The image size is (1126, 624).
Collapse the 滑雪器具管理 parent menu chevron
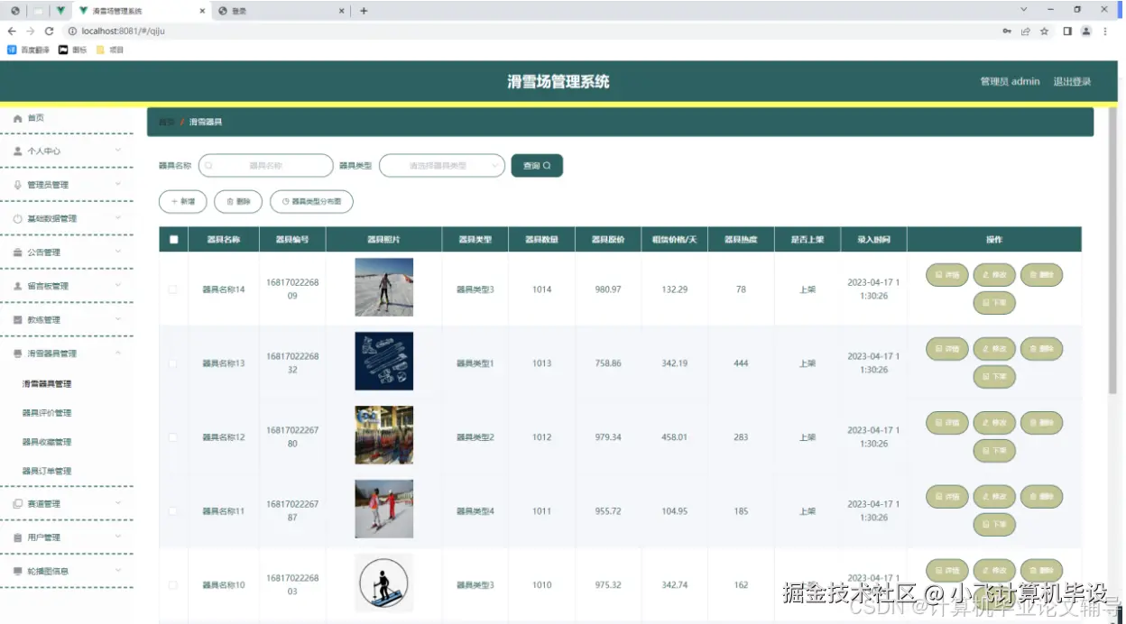[x=118, y=353]
